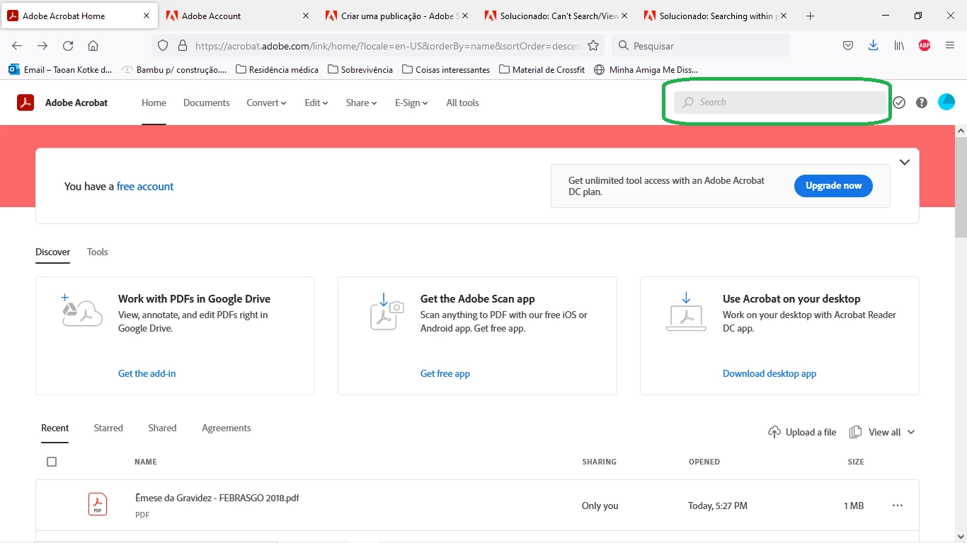The width and height of the screenshot is (967, 543).
Task: Click the Upload a file cloud icon
Action: click(x=774, y=432)
